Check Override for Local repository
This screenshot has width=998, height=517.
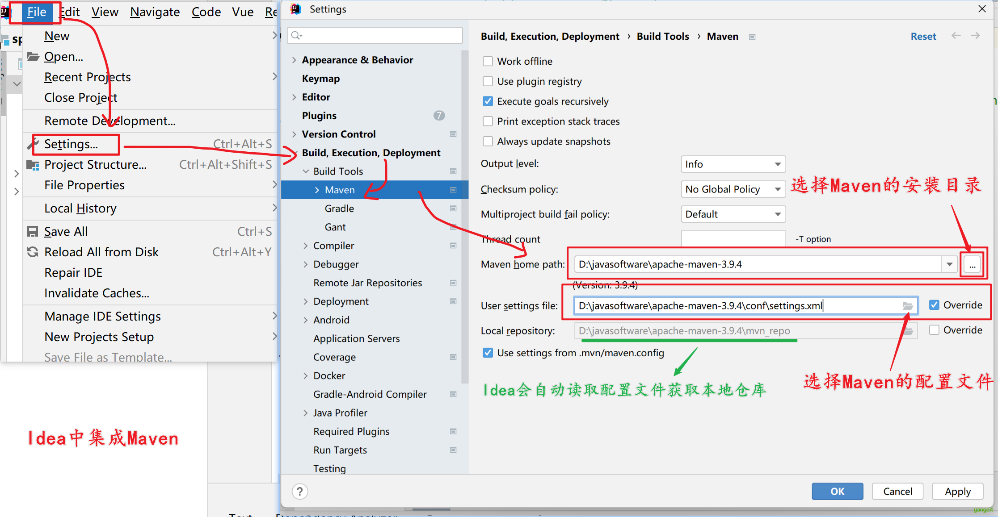[934, 330]
